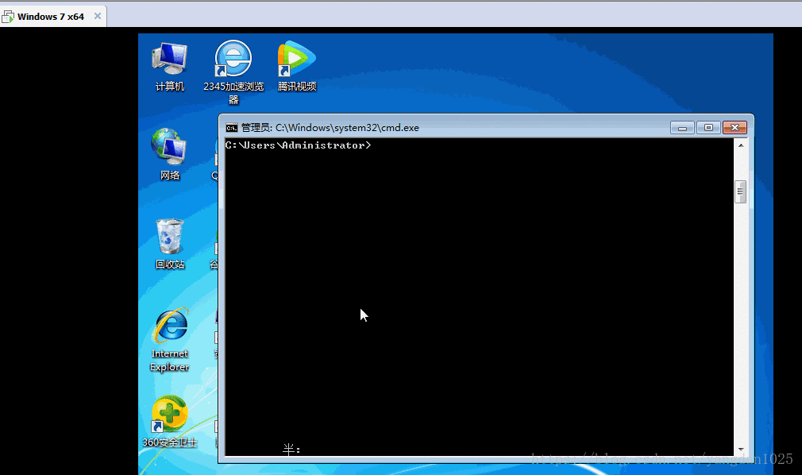Open the 计算机 (Computer) desktop icon
This screenshot has width=802, height=475.
(x=170, y=67)
